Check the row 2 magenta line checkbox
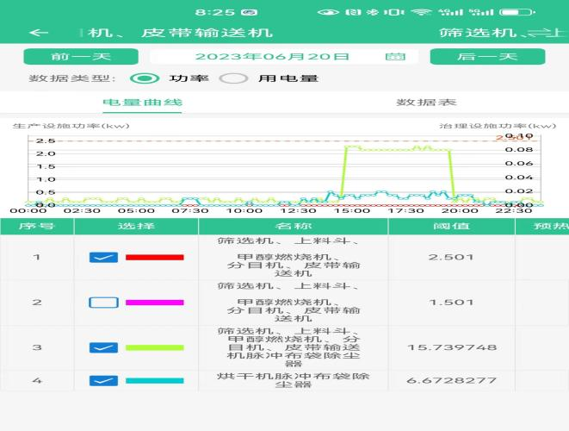 (x=103, y=303)
